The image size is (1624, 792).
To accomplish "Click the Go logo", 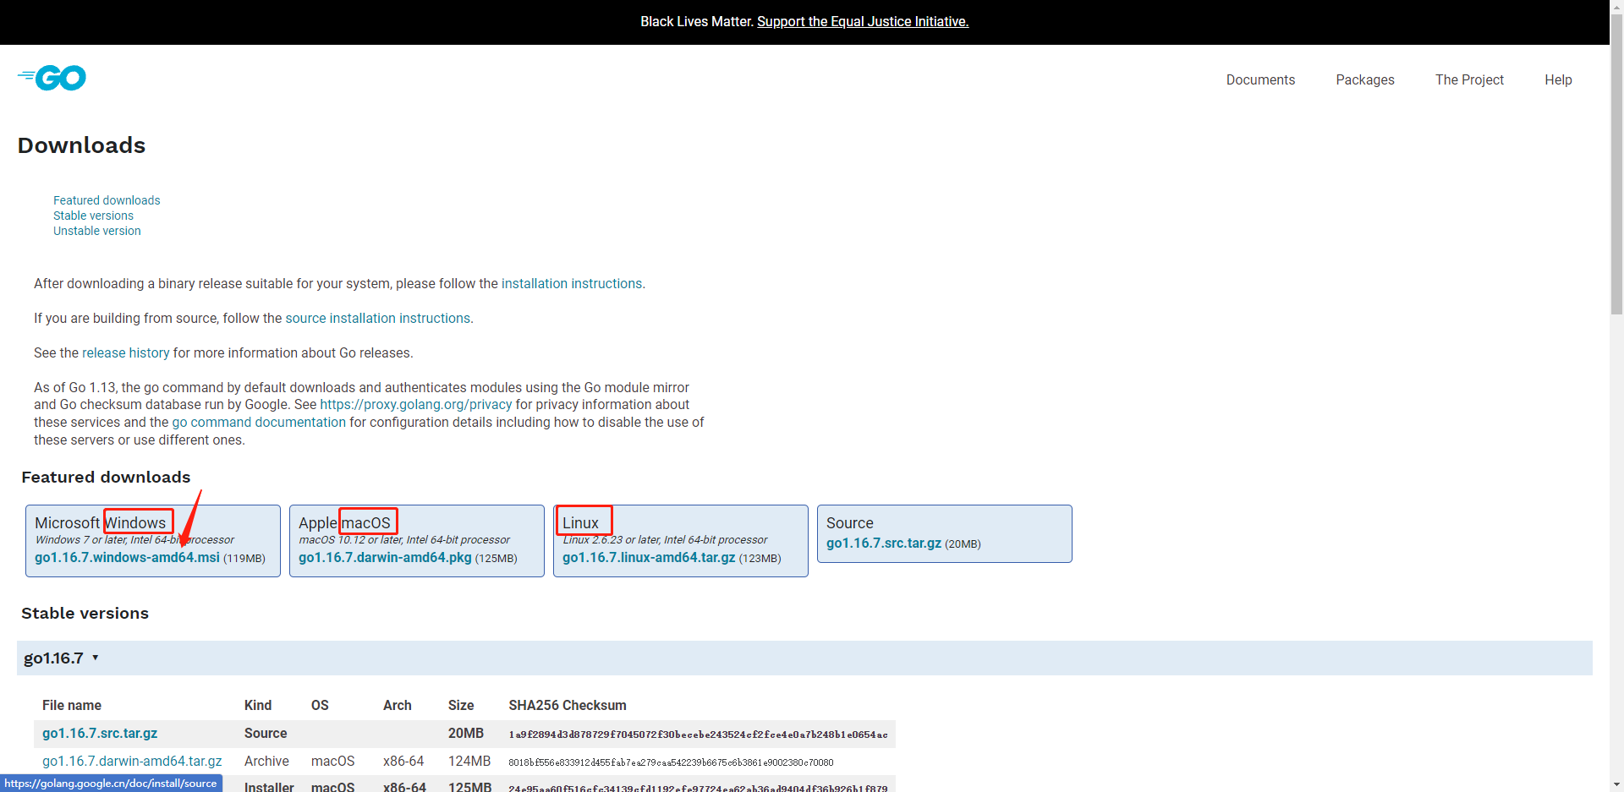I will (52, 78).
